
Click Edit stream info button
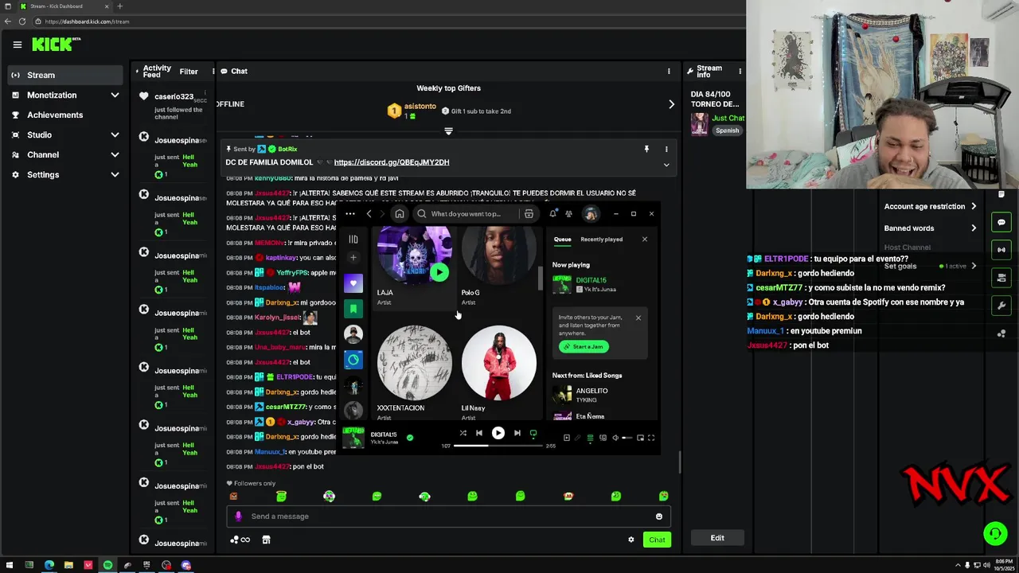click(717, 538)
